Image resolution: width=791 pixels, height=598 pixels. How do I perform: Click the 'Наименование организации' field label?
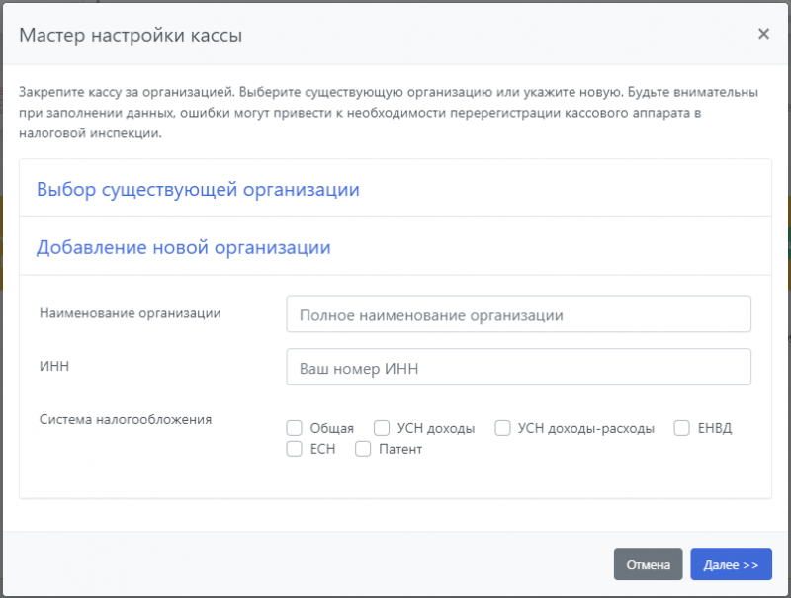(x=130, y=313)
